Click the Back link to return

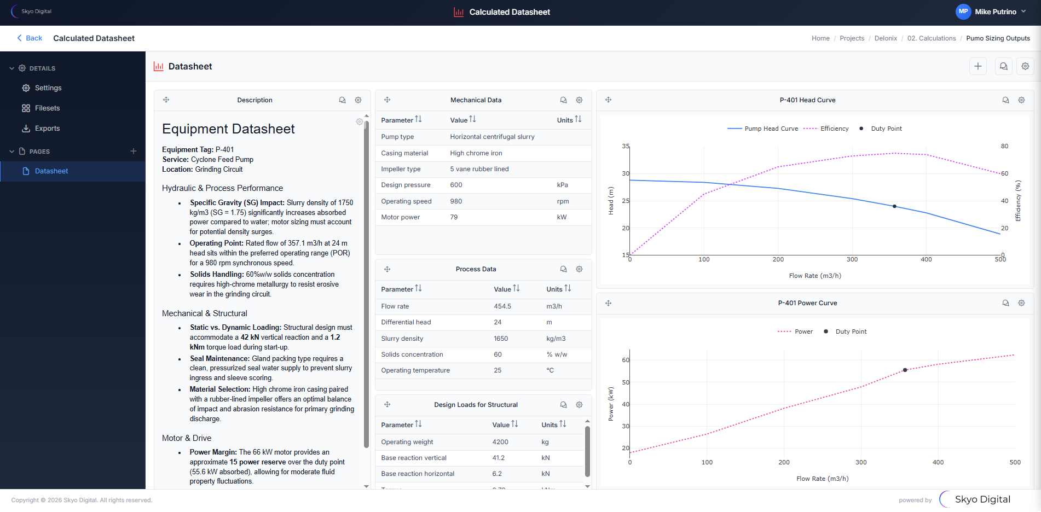tap(29, 38)
